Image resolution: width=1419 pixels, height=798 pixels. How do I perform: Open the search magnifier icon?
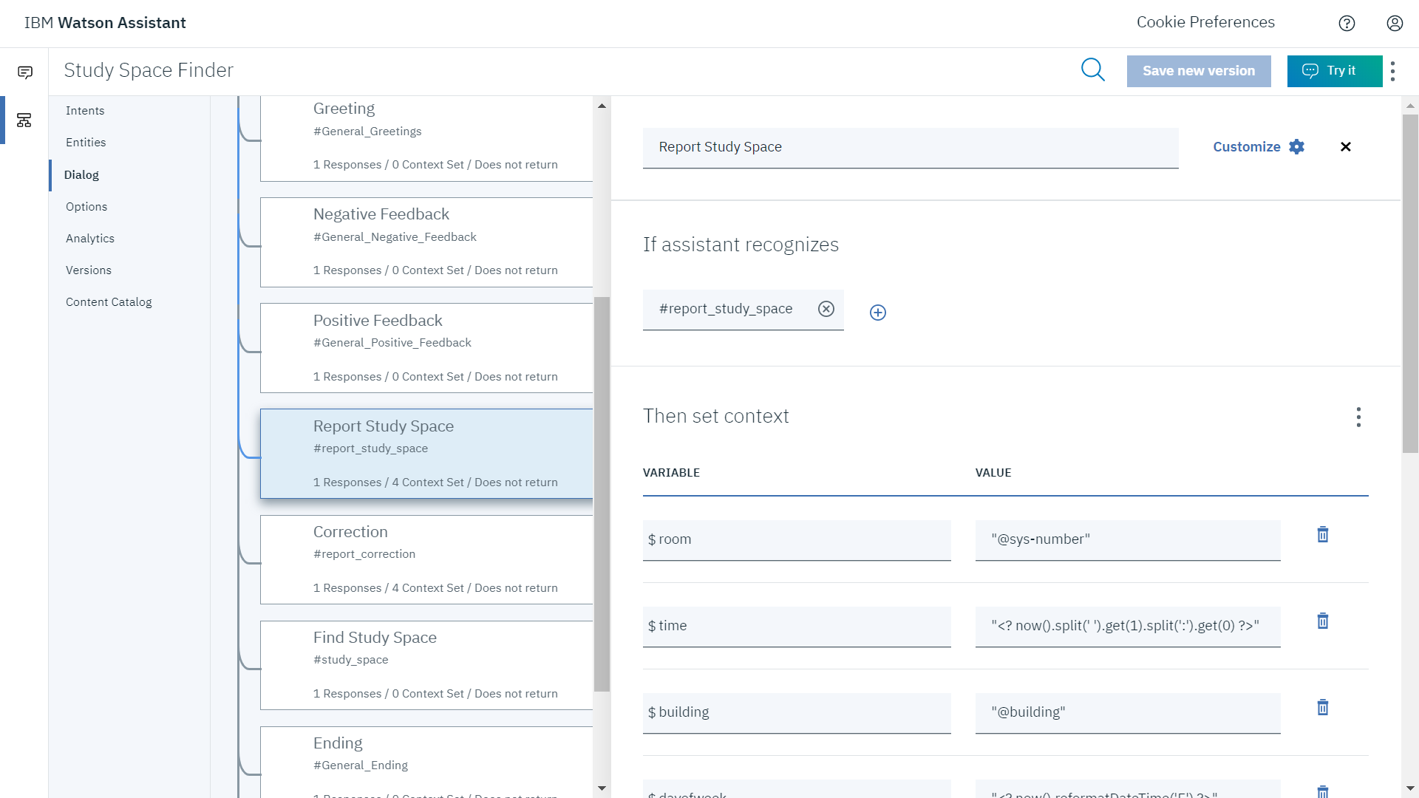click(x=1092, y=70)
